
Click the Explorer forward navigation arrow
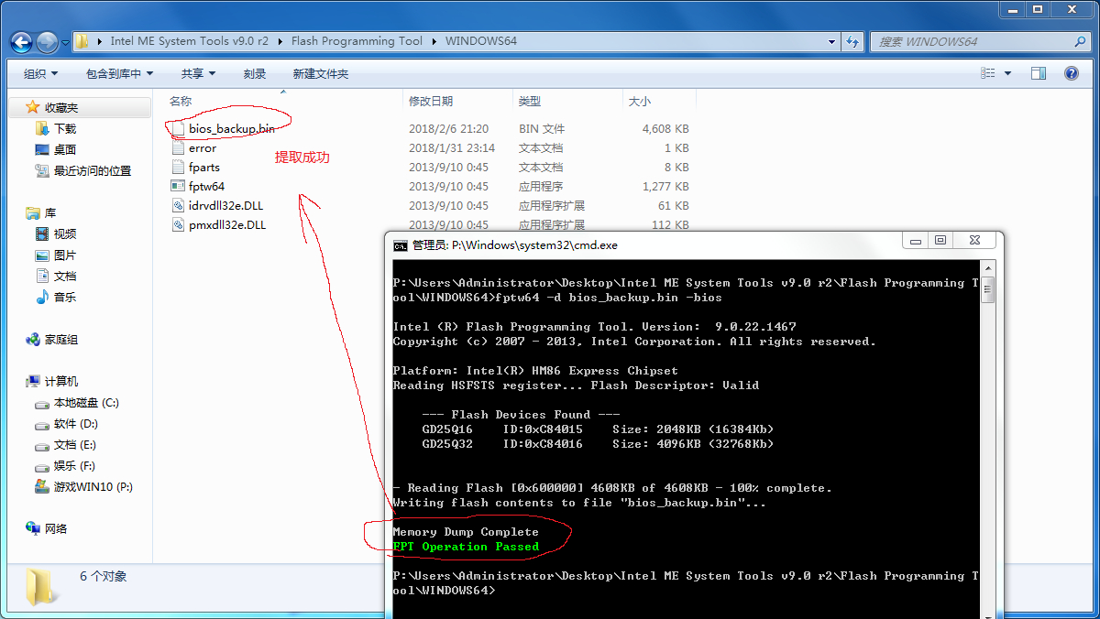(47, 41)
